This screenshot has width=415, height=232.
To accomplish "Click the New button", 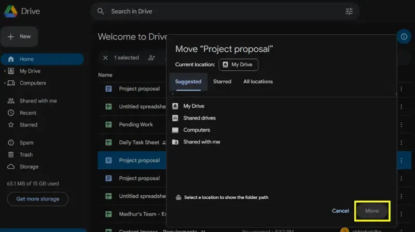I will click(19, 37).
